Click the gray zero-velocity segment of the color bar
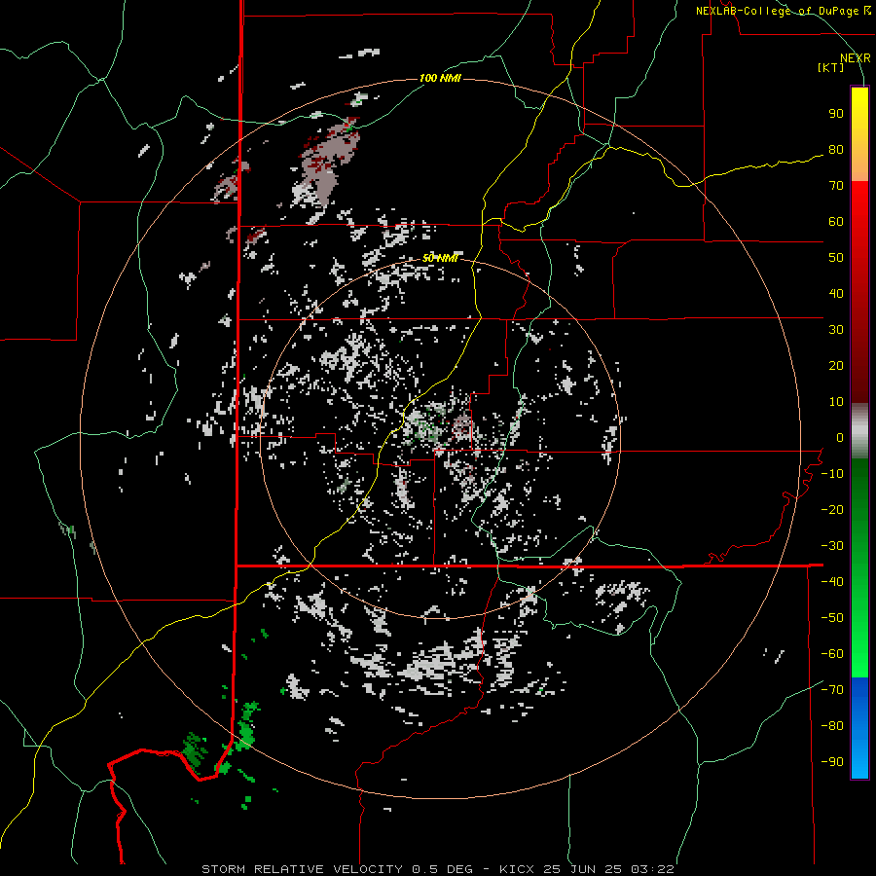The width and height of the screenshot is (876, 876). [x=859, y=431]
